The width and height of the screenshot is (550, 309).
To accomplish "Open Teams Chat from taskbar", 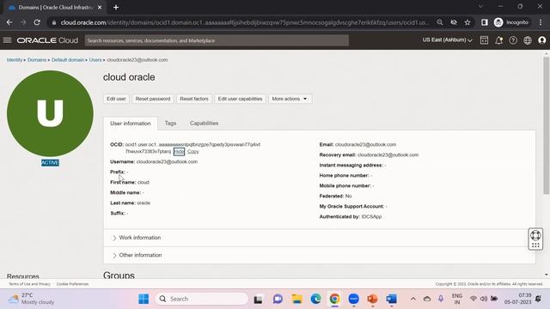I will click(x=278, y=299).
